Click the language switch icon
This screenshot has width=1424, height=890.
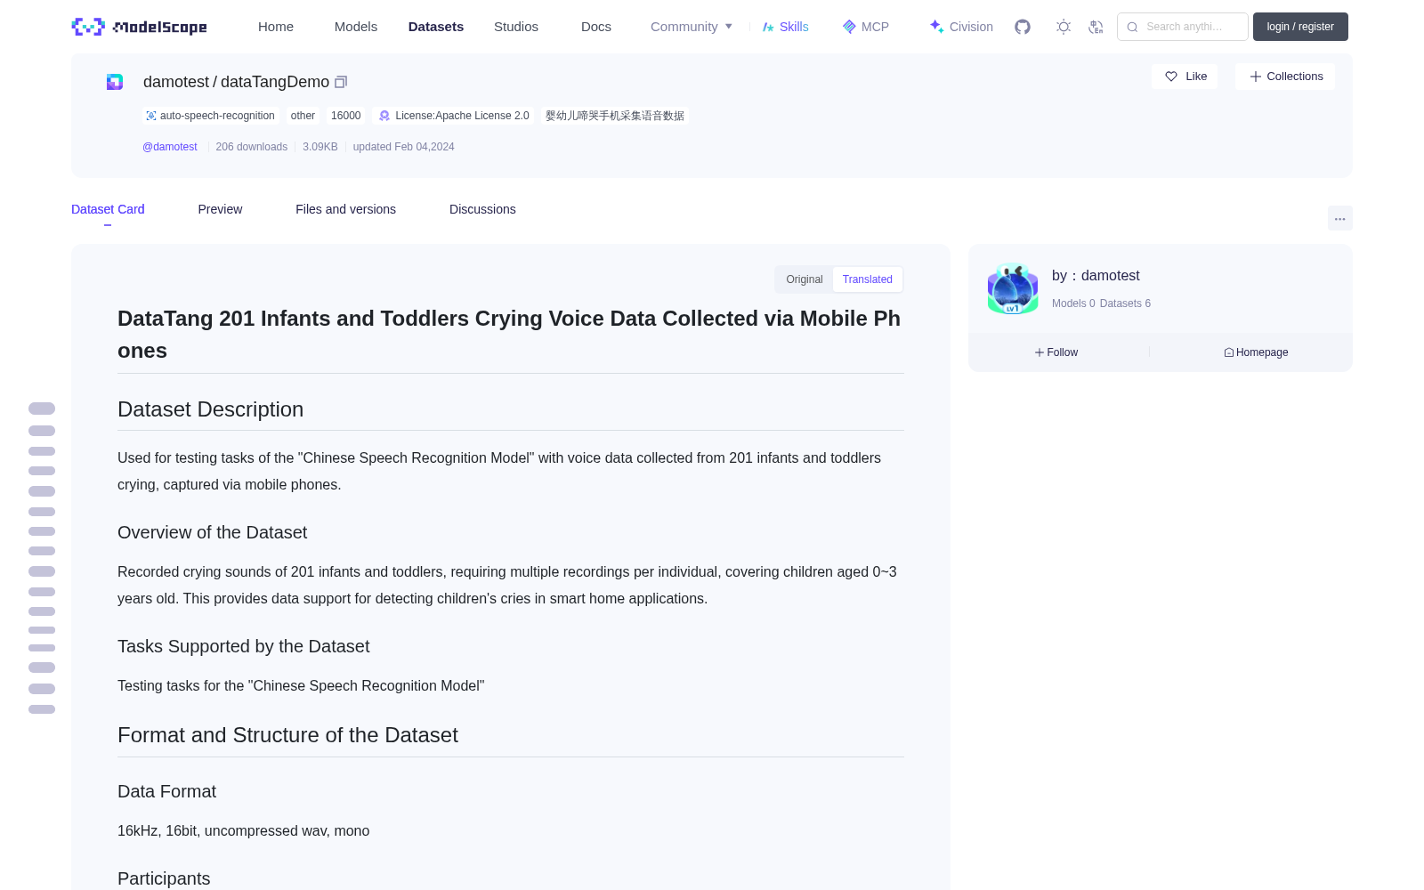click(x=1096, y=27)
